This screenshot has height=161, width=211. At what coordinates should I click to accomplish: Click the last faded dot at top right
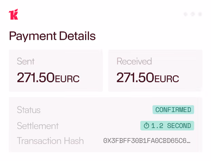coord(200,14)
